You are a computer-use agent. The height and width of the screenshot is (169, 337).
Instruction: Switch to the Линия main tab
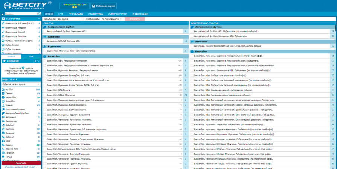49,14
